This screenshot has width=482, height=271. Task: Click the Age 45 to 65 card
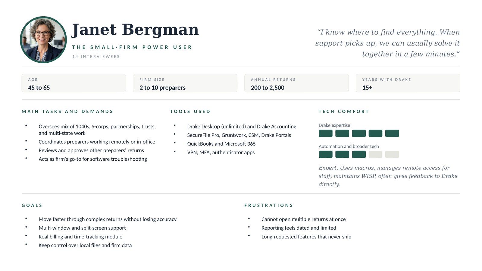coord(74,83)
